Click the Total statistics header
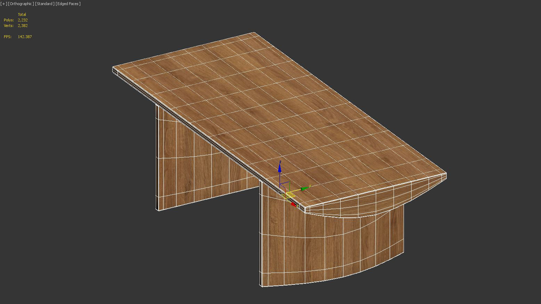Image resolution: width=541 pixels, height=304 pixels. [x=22, y=14]
